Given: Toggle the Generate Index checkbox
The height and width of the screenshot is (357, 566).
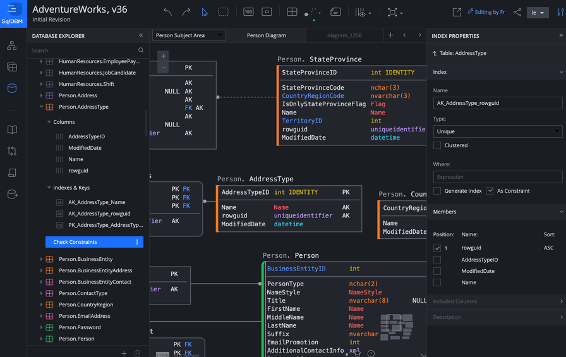Looking at the screenshot, I should coord(437,191).
